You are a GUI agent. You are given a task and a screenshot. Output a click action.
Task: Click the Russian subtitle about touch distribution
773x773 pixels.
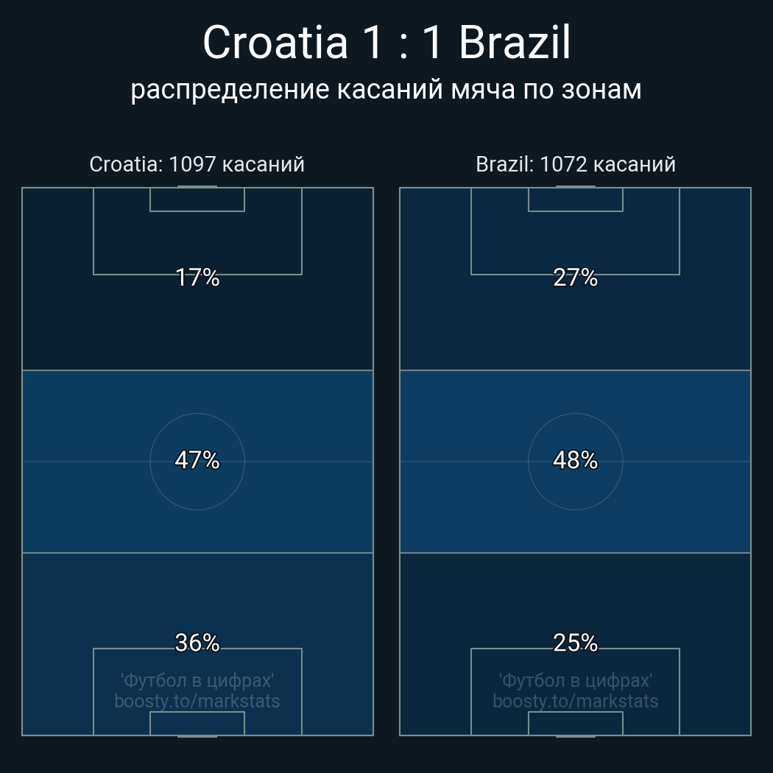click(386, 89)
